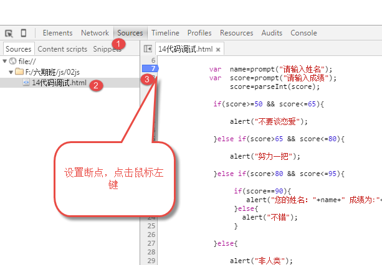Collapse the file:// tree node

(x=4, y=61)
